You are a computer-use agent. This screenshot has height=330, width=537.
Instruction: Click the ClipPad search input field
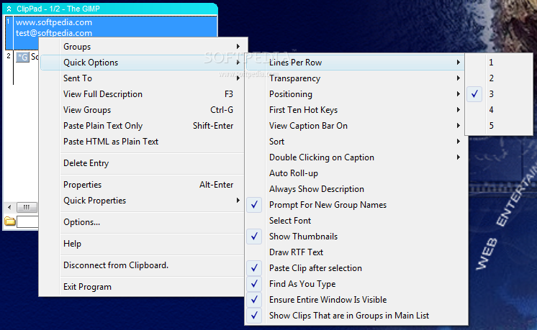27,222
